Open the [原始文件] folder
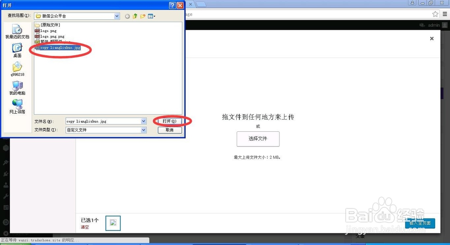Viewport: 450px width, 245px height. coord(48,25)
